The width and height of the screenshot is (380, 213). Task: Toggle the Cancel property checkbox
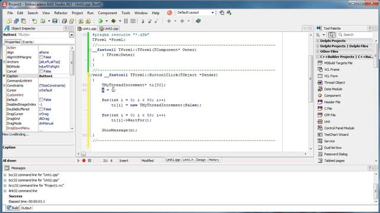[x=41, y=71]
